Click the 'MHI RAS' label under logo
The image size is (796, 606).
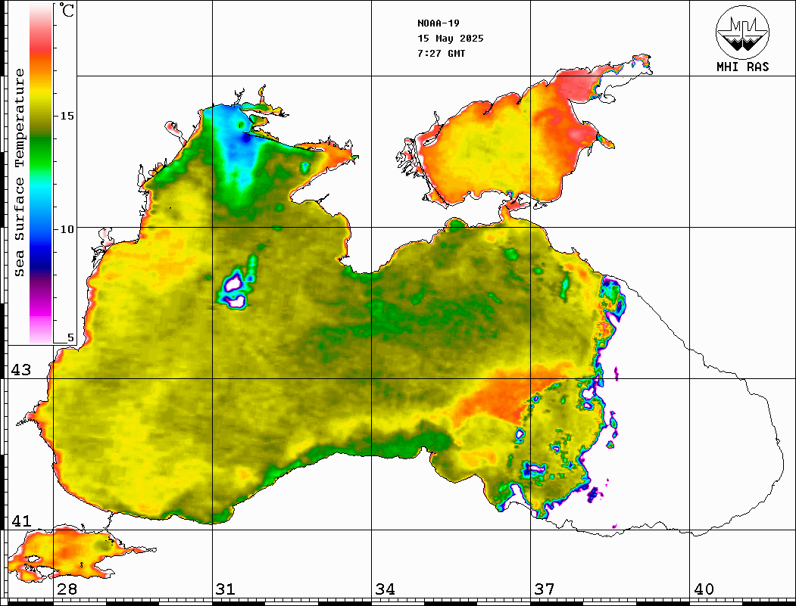click(742, 67)
